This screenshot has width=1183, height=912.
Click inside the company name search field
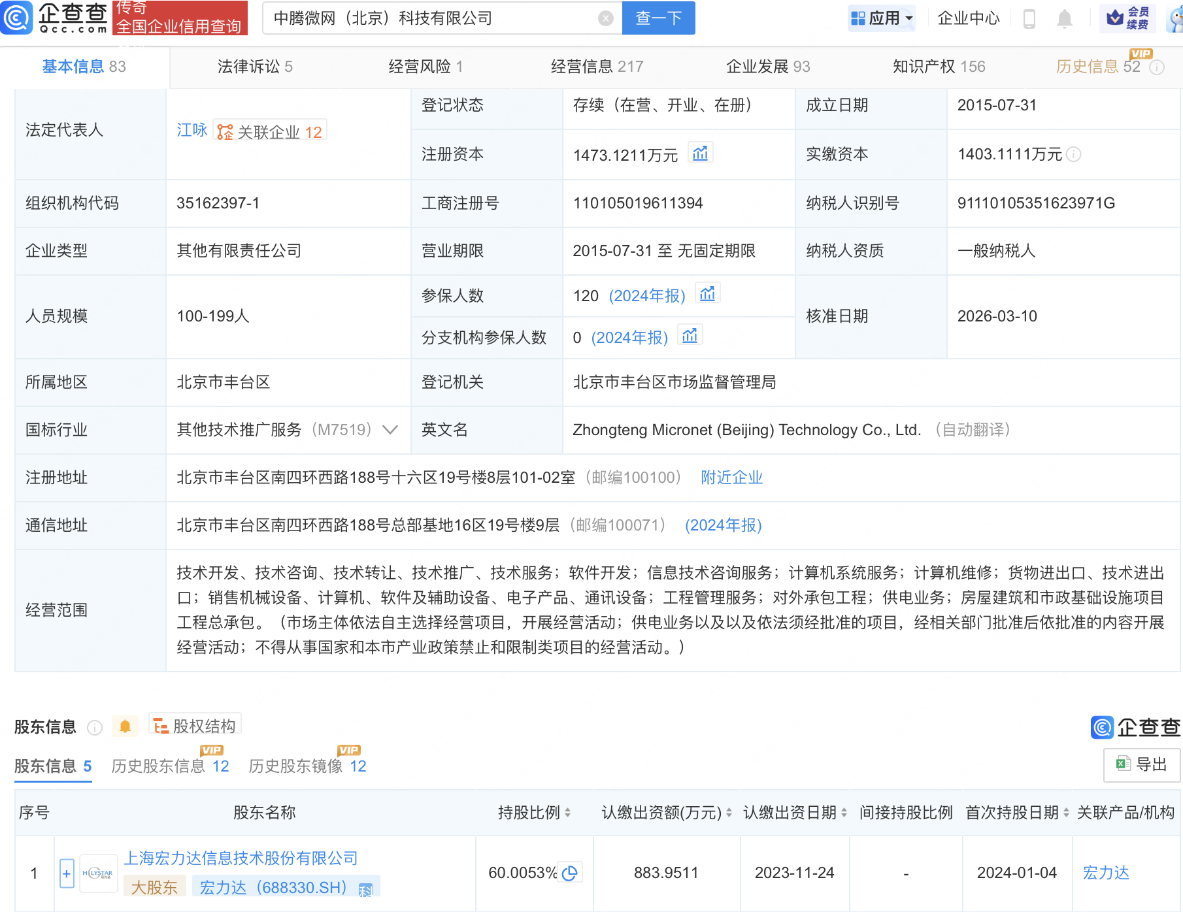425,18
